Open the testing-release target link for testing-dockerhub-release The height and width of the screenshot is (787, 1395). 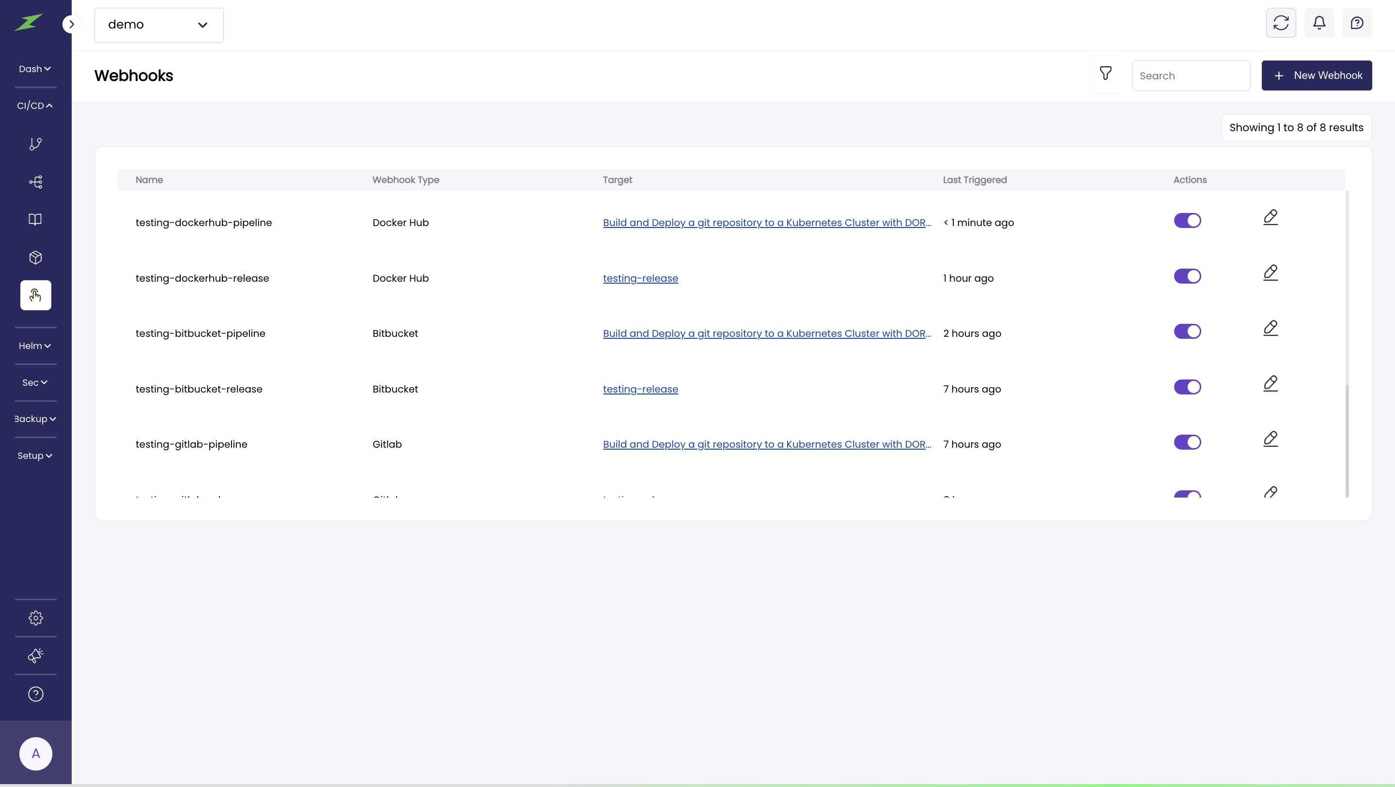tap(640, 278)
